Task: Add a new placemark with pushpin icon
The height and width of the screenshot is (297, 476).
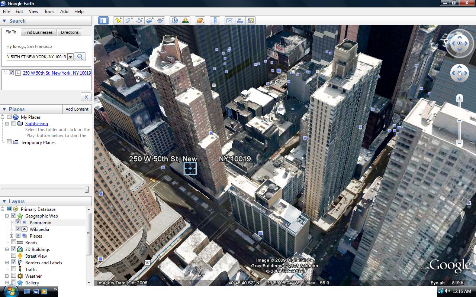Action: pos(118,20)
